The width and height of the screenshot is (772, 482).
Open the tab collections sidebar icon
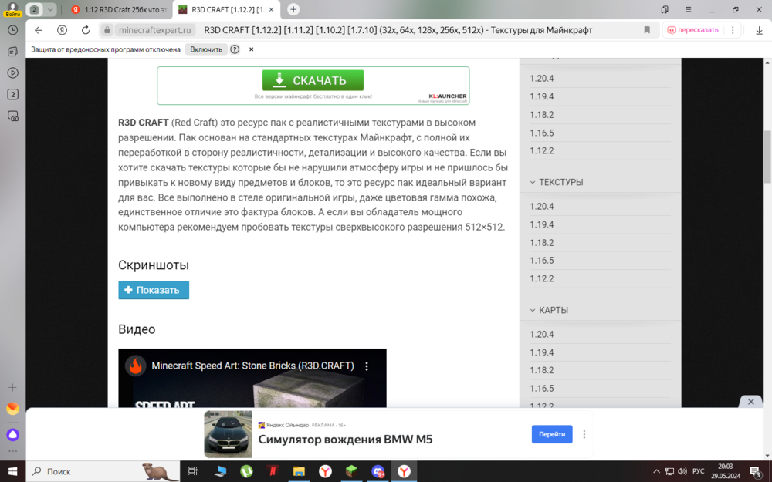[13, 51]
